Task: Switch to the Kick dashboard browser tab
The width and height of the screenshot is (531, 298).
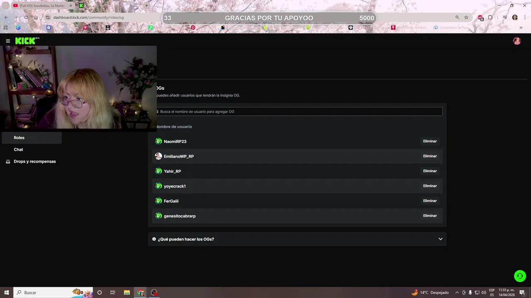Action: (108, 5)
